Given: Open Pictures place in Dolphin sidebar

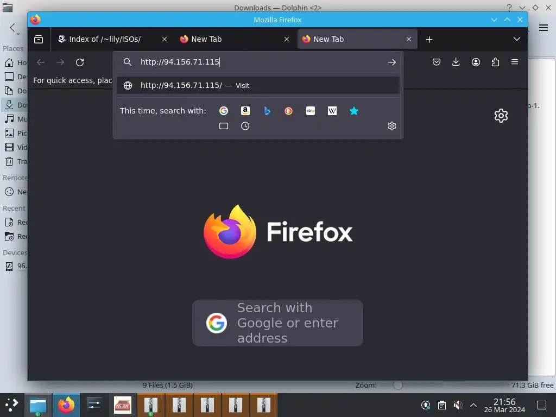Looking at the screenshot, I should (16, 134).
